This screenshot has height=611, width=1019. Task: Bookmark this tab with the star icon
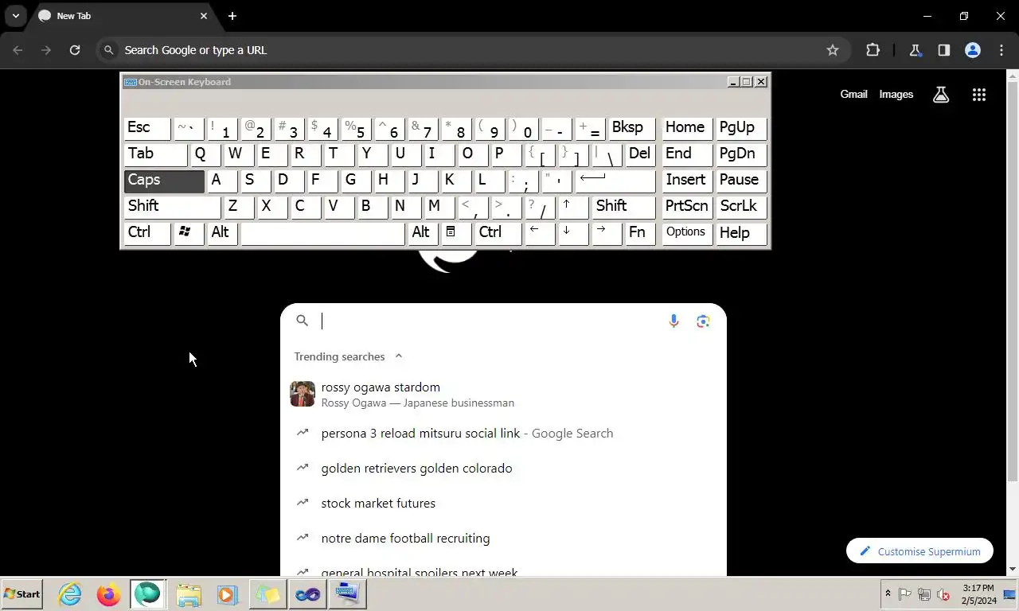point(833,50)
